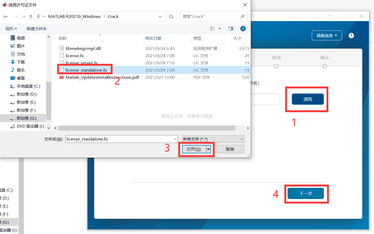Expand the address bar path history dropdown
This screenshot has height=234, width=374.
(160, 16)
